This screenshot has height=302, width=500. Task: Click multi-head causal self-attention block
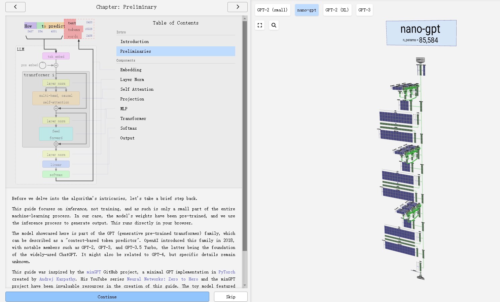click(x=56, y=98)
